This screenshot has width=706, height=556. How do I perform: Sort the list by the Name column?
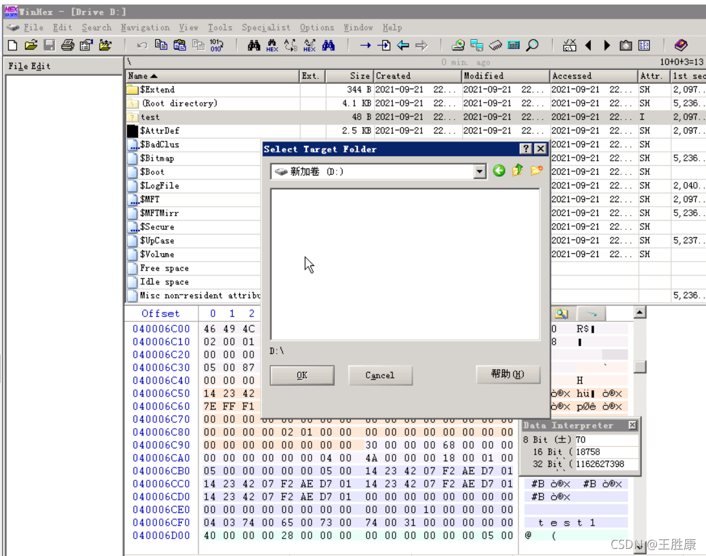pos(213,76)
